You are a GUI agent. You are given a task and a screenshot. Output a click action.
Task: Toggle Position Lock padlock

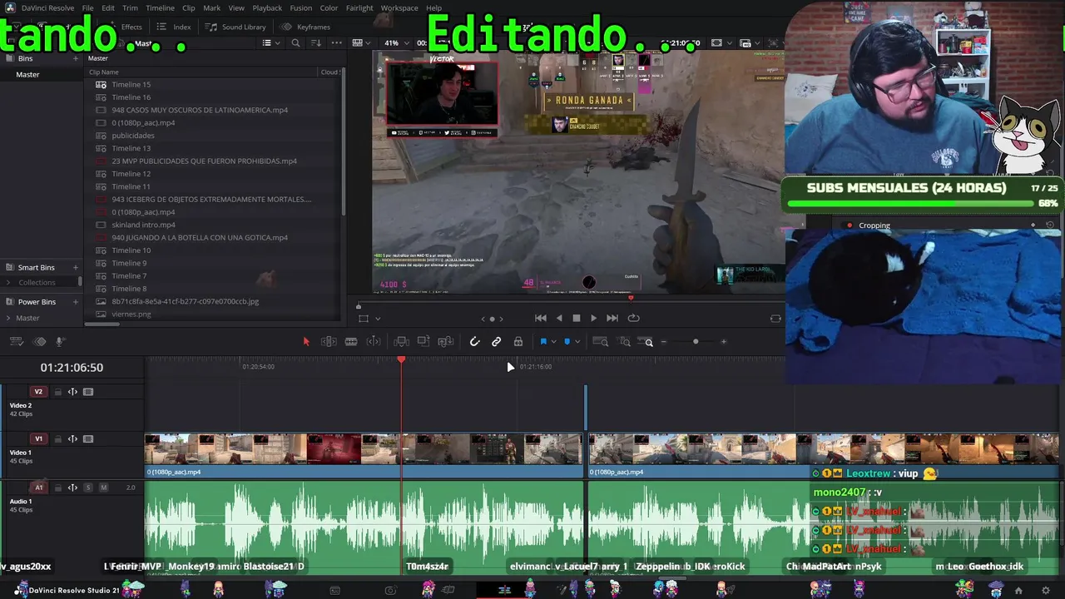click(x=518, y=341)
